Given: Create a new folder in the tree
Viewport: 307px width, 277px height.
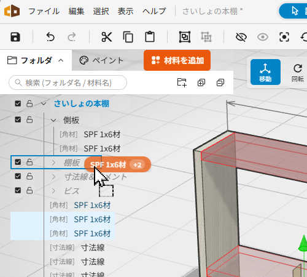Looking at the screenshot, I should [182, 82].
